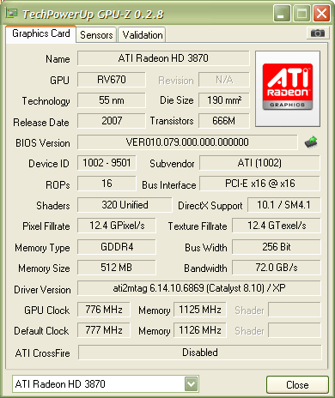335x398 pixels.
Task: Click the GPU-Z title bar app icon
Action: click(11, 13)
